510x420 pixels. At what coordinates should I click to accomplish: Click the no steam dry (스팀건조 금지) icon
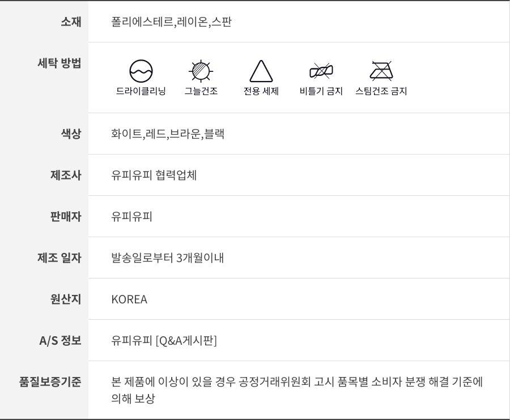coord(381,71)
